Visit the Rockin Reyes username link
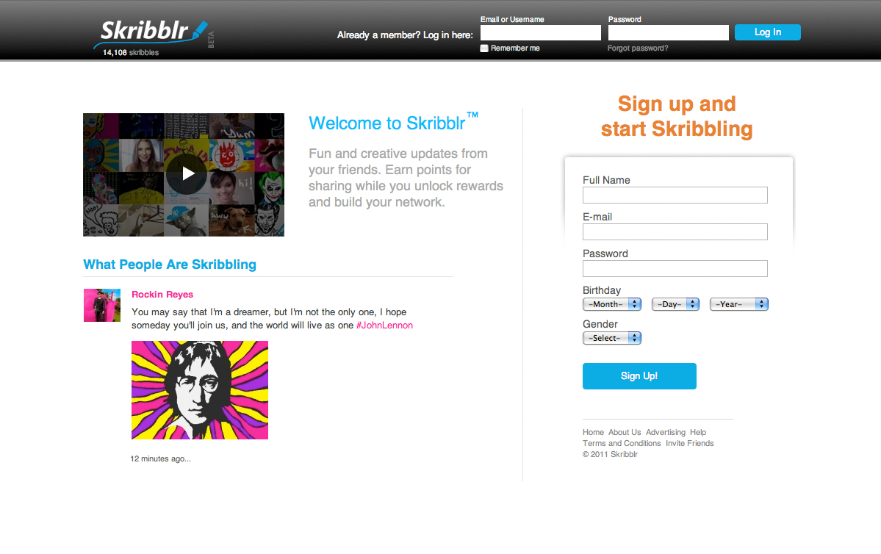The height and width of the screenshot is (554, 881). (x=162, y=295)
